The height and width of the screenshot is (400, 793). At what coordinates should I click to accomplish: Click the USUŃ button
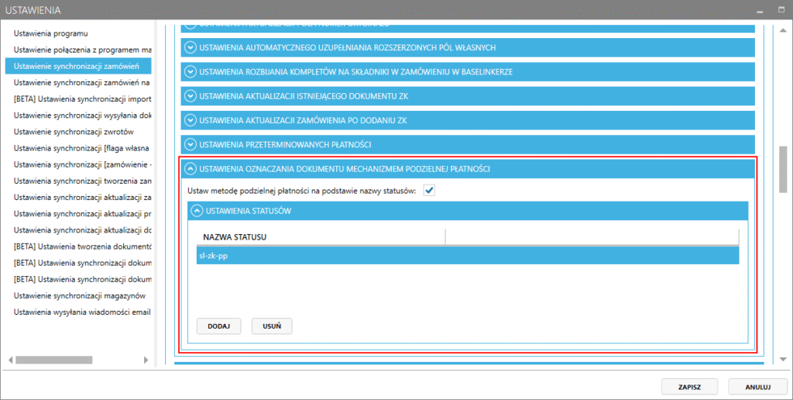272,326
